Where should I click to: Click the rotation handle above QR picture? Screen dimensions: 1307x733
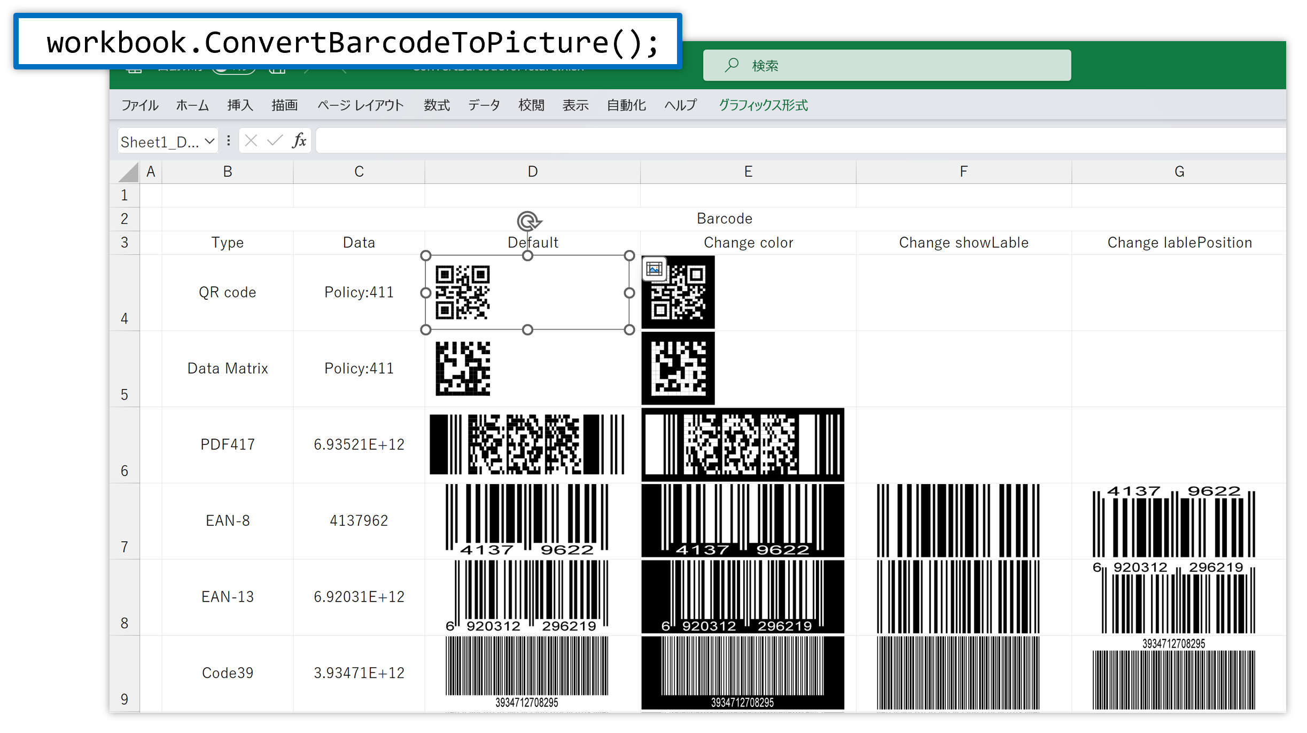coord(528,221)
